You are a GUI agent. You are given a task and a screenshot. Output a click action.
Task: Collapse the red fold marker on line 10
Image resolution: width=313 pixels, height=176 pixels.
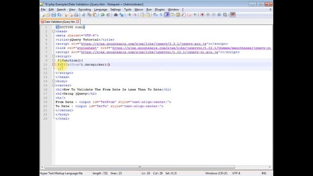tap(54, 65)
